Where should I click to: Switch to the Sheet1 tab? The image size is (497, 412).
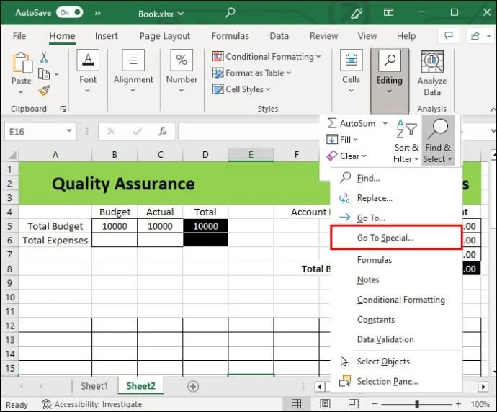(x=94, y=386)
